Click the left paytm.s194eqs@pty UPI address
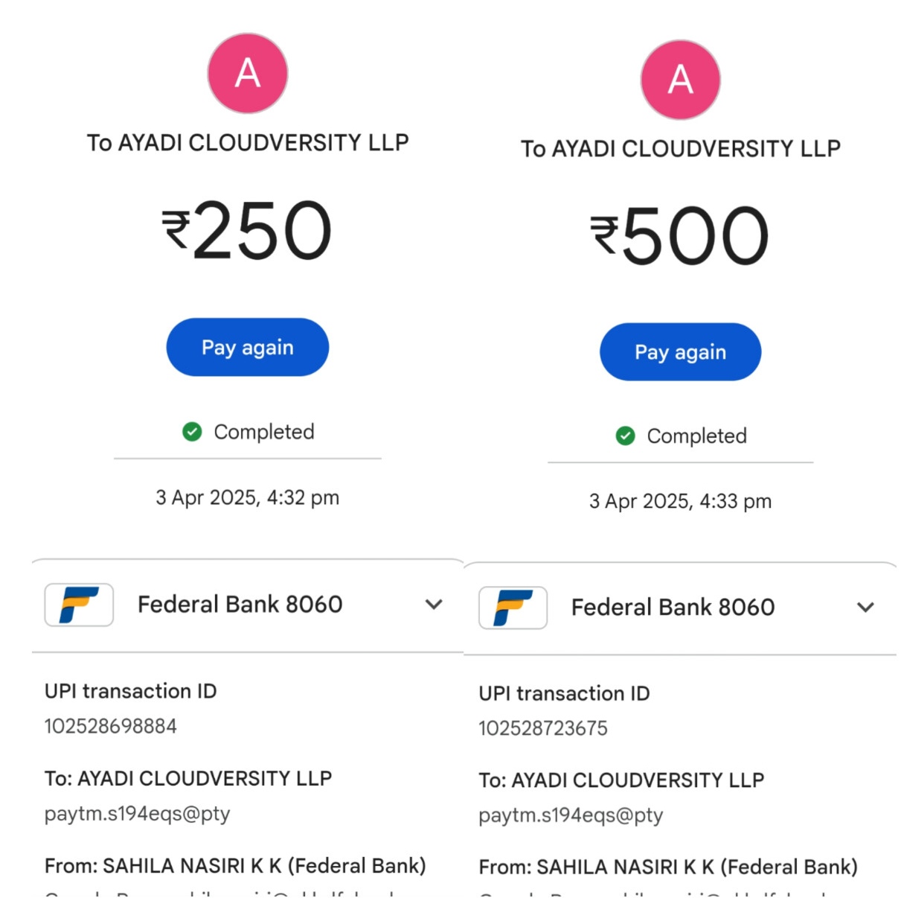The height and width of the screenshot is (898, 904). (138, 813)
